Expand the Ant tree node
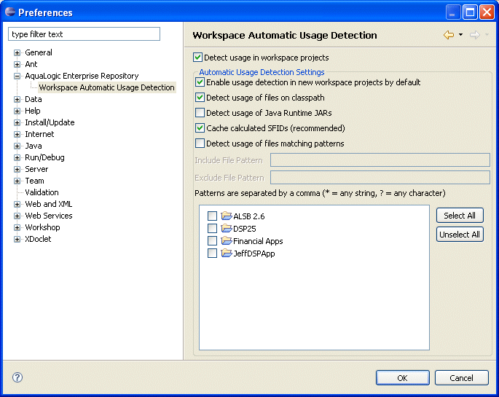This screenshot has height=397, width=499. click(x=17, y=64)
